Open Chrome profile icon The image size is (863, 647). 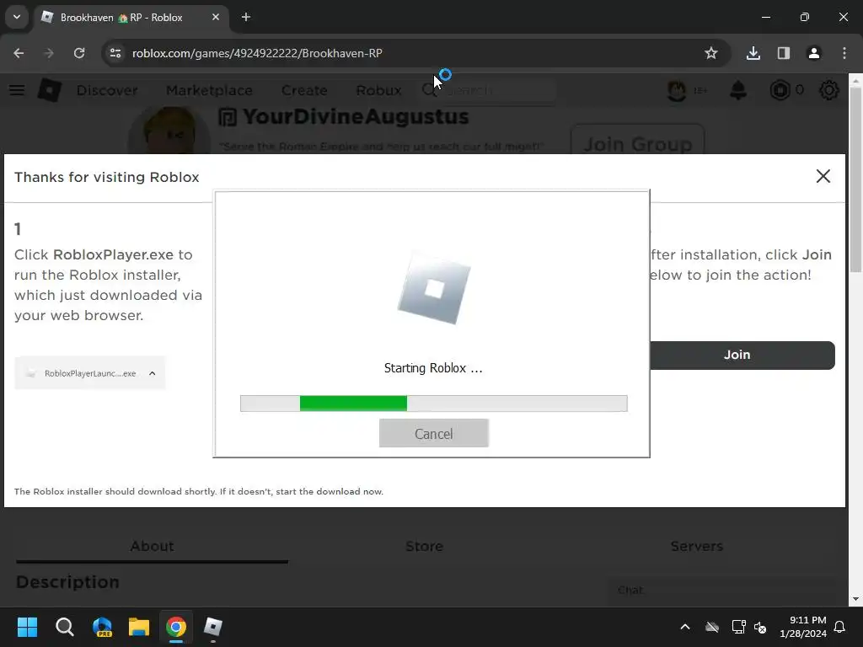[x=814, y=53]
